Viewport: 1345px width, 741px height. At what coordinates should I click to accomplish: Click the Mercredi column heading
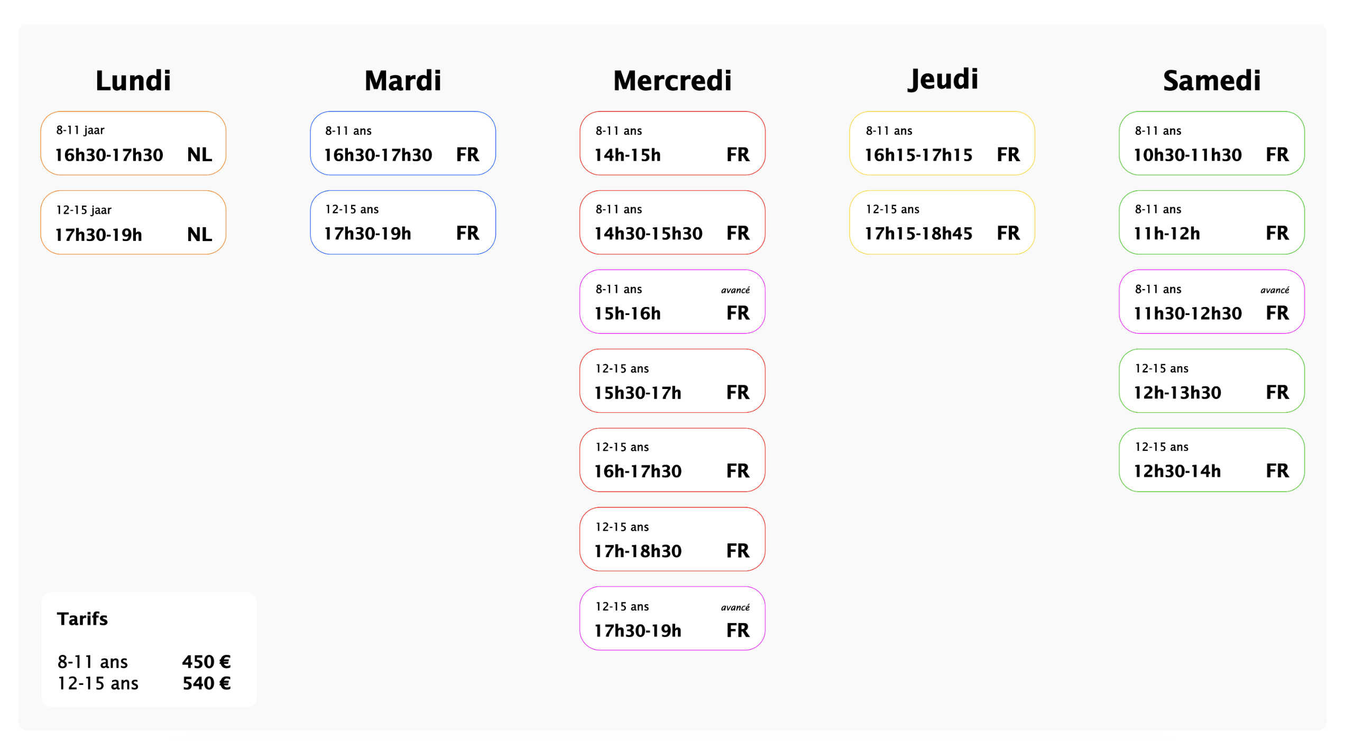[672, 81]
